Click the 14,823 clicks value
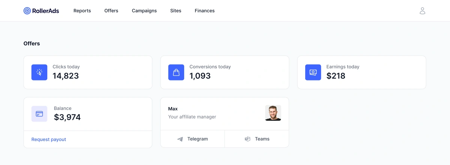The height and width of the screenshot is (165, 450). 66,76
